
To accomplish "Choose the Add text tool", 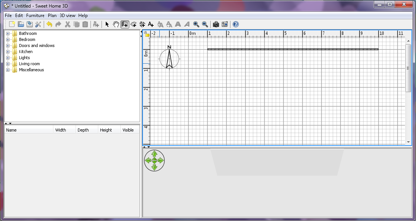I will tap(151, 24).
